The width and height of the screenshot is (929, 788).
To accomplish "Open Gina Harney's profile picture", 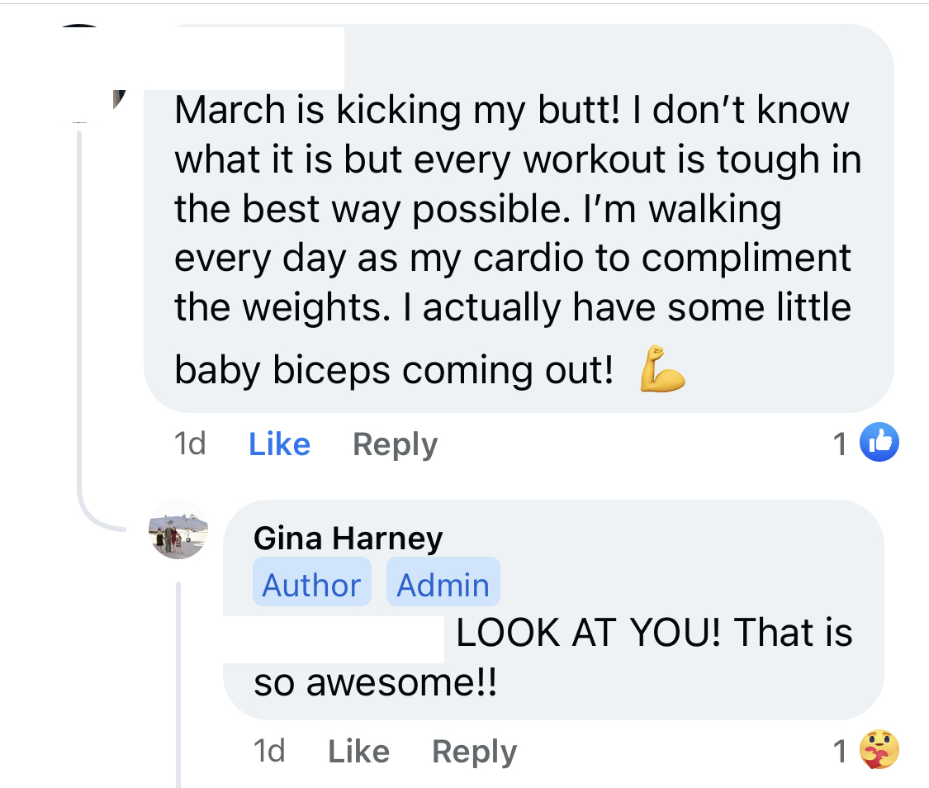I will click(x=178, y=529).
